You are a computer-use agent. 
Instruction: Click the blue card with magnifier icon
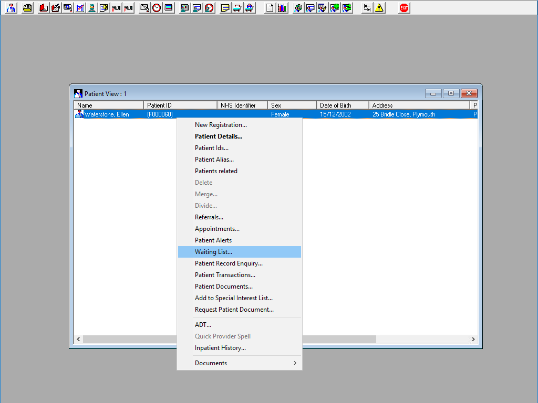[x=68, y=8]
